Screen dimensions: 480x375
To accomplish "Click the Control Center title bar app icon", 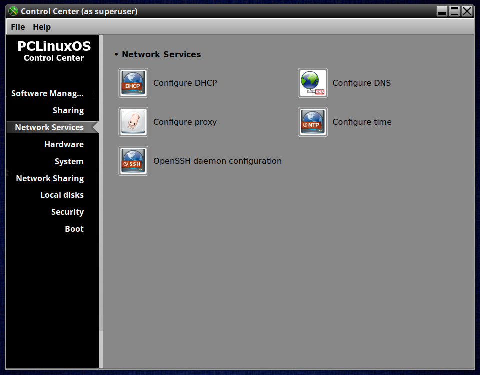I will pyautogui.click(x=13, y=11).
